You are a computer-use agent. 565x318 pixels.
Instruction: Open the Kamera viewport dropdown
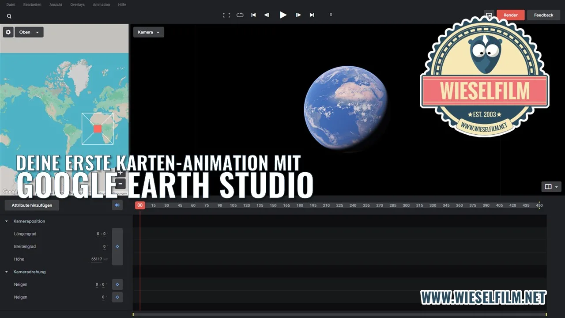tap(149, 32)
